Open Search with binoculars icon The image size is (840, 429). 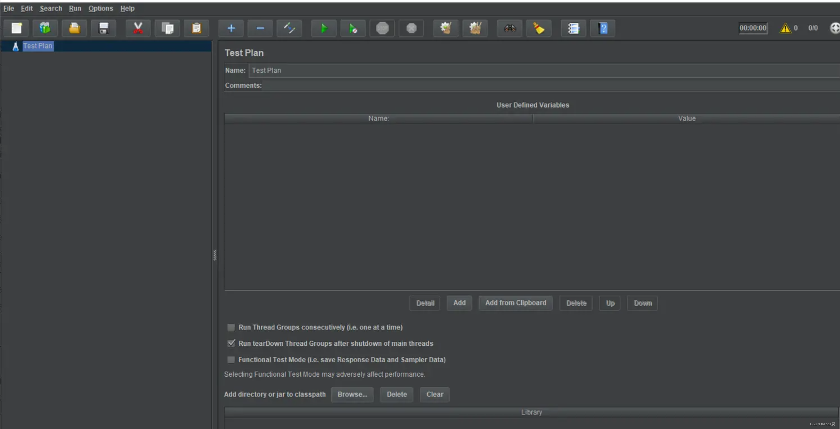[x=510, y=28]
